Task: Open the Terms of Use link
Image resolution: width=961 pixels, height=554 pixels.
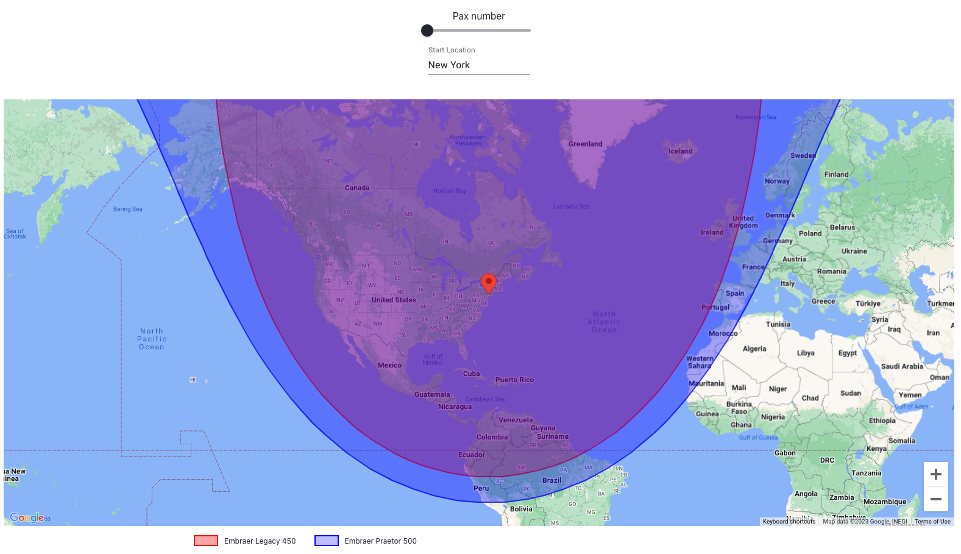Action: (x=932, y=522)
